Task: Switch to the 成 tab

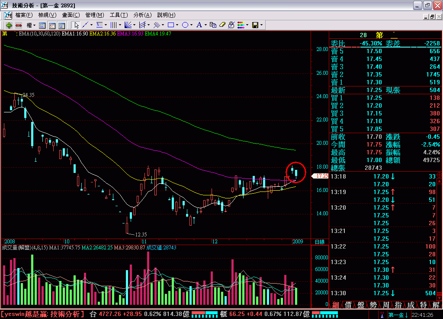Action: click(x=411, y=305)
